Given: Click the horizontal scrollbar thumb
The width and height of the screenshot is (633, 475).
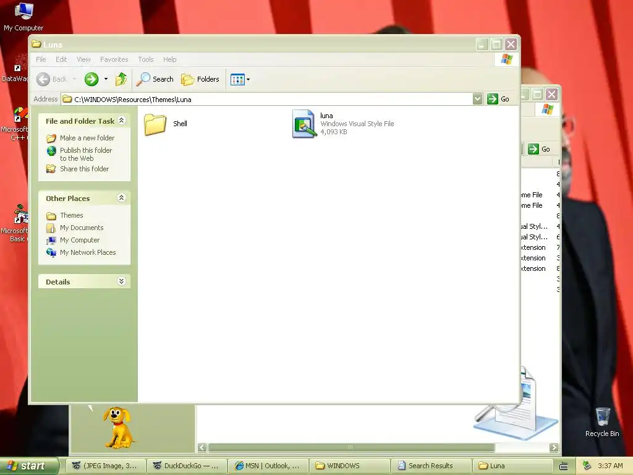Looking at the screenshot, I should click(x=351, y=448).
